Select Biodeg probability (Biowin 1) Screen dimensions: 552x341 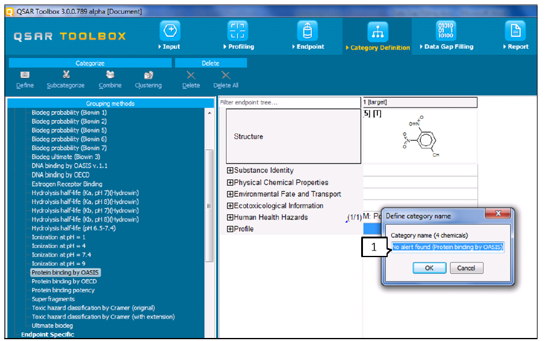click(x=69, y=113)
